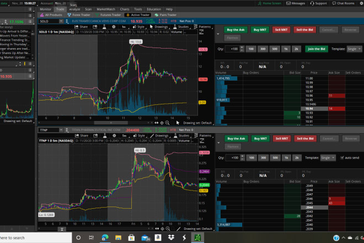Increase SOLO order quantity with the stepper
Image resolution: width=364 pixels, height=243 pixels.
(x=242, y=47)
